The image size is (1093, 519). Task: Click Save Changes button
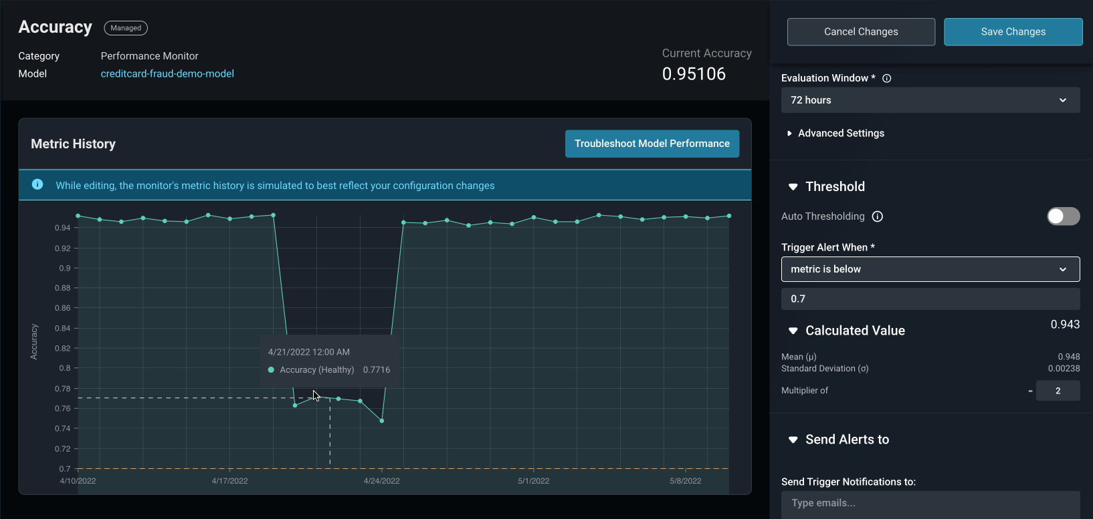(x=1013, y=32)
